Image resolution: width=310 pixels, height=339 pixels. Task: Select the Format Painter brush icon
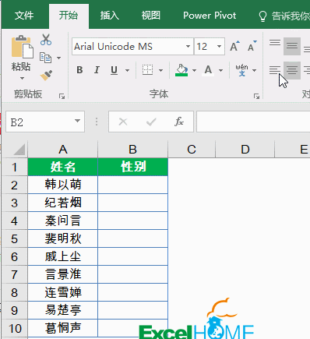46,75
